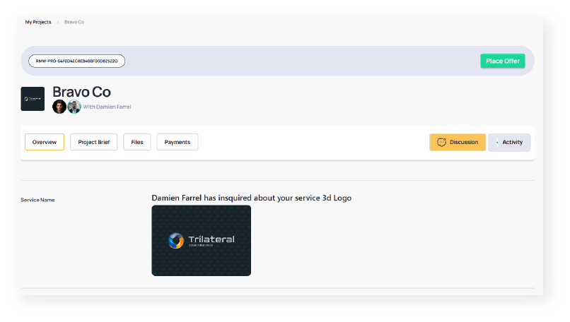Click the project ID pill RMW-PRO
The width and height of the screenshot is (570, 322).
click(77, 61)
